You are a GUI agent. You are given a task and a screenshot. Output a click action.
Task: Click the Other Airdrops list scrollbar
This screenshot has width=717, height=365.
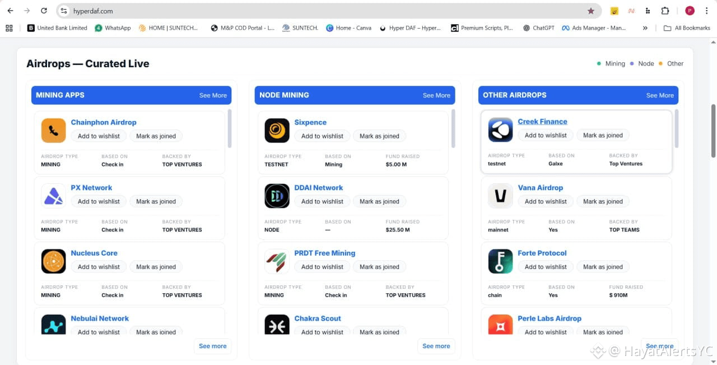(677, 128)
